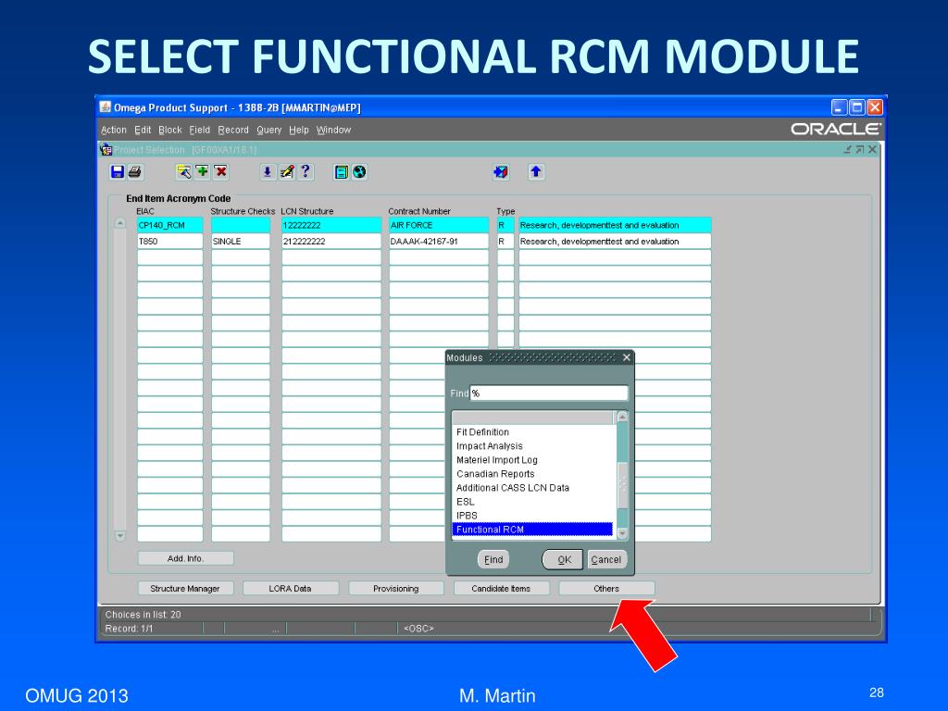Select ESL in modules list

click(x=532, y=502)
